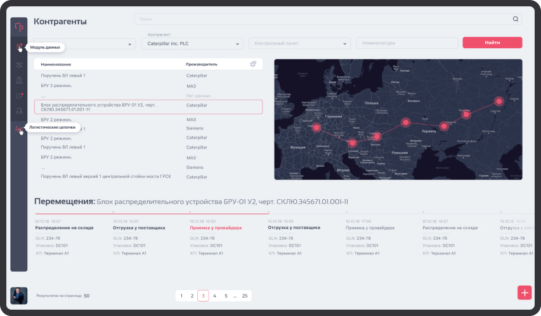The height and width of the screenshot is (316, 541).
Task: Go to page 1
Action: pyautogui.click(x=181, y=296)
